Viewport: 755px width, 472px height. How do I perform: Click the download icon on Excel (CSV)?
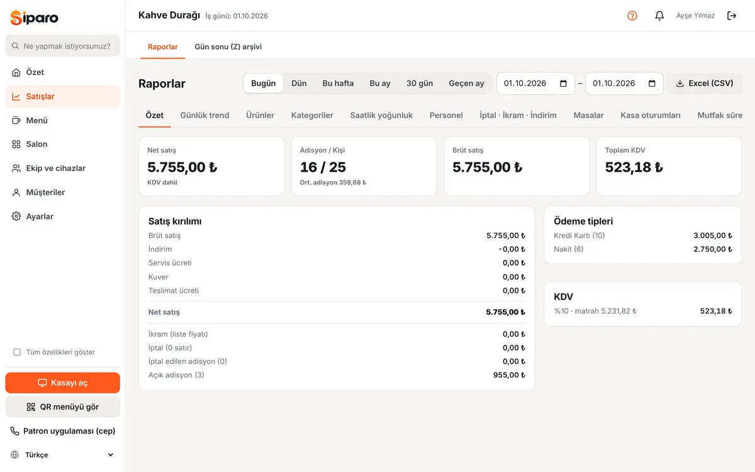click(680, 83)
